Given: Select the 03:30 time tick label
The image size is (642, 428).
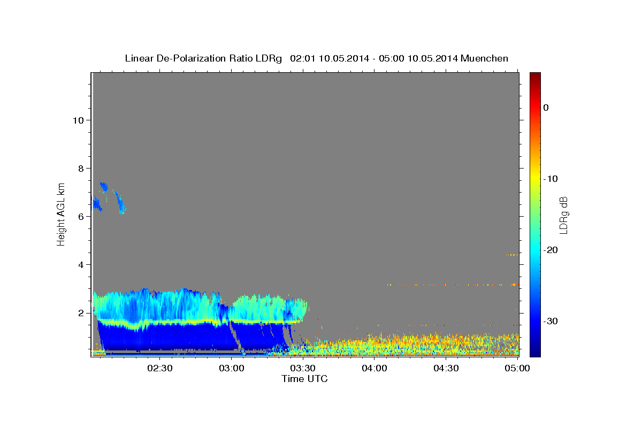Looking at the screenshot, I should [x=303, y=369].
